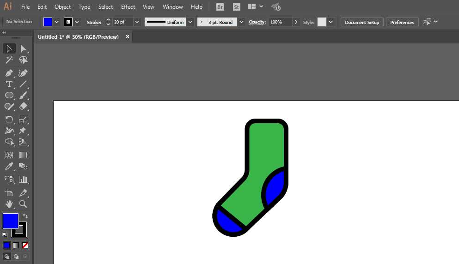Open the Preferences button
This screenshot has height=264, width=459.
pyautogui.click(x=402, y=22)
